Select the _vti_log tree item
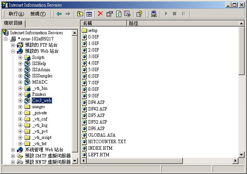Viewport: 247px width, 174px height. (40, 125)
